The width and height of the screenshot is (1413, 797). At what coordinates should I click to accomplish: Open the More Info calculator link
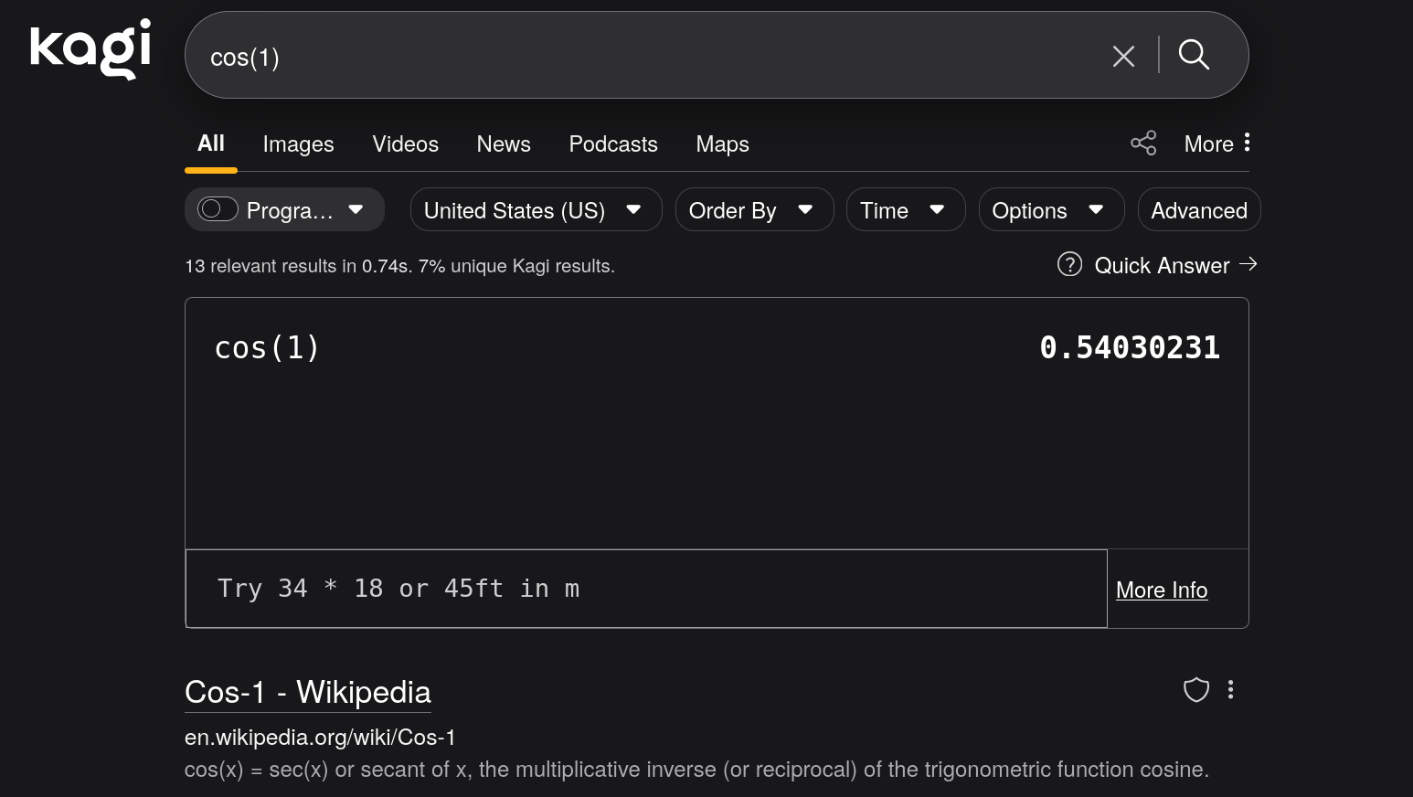[x=1161, y=590]
